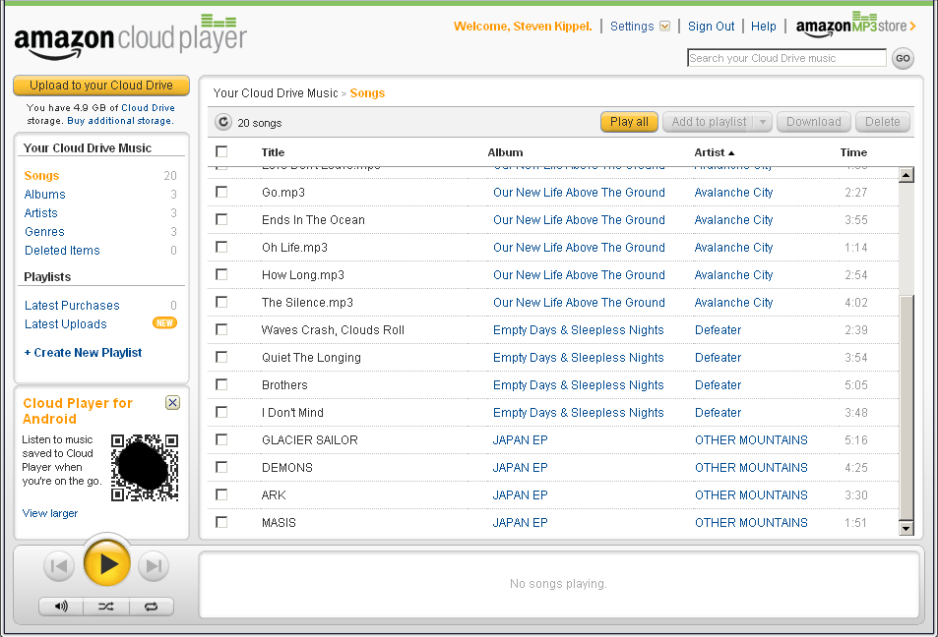This screenshot has width=938, height=637.
Task: Click the NEW badge beside Latest Uploads
Action: click(x=164, y=323)
